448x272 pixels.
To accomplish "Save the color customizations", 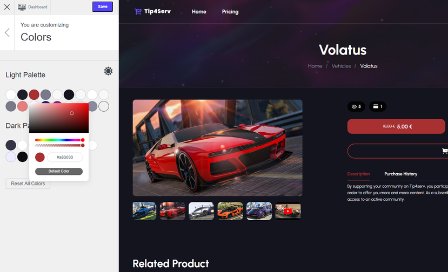I will (103, 6).
